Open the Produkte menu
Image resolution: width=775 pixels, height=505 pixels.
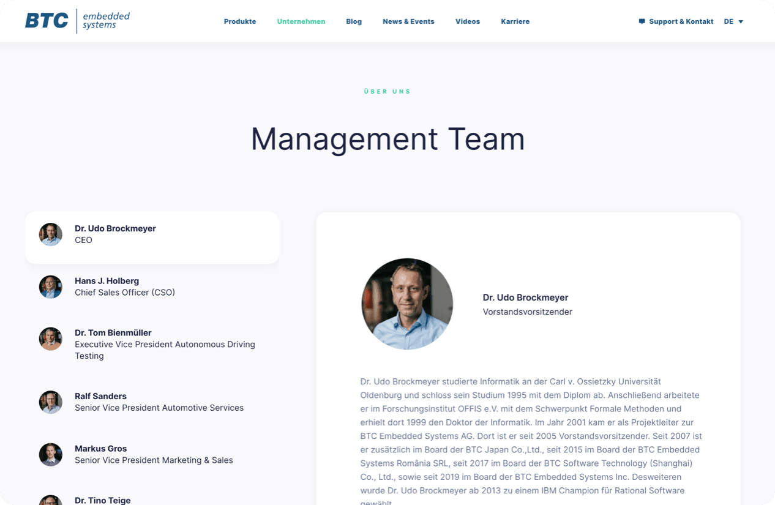pyautogui.click(x=240, y=21)
